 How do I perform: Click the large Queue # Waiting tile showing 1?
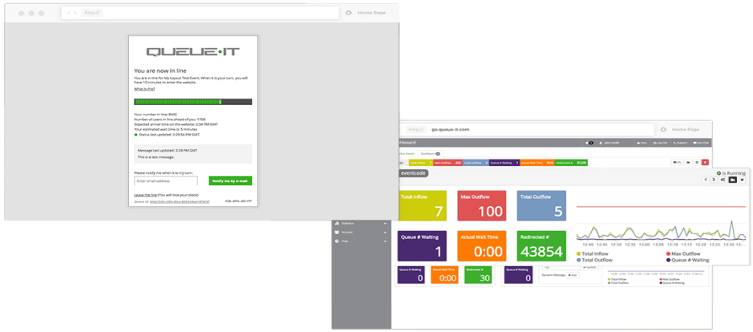click(422, 246)
